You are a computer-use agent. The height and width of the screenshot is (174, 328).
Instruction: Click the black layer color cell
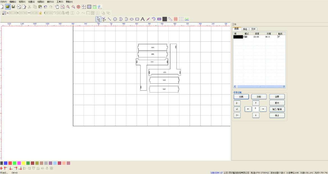click(x=238, y=37)
